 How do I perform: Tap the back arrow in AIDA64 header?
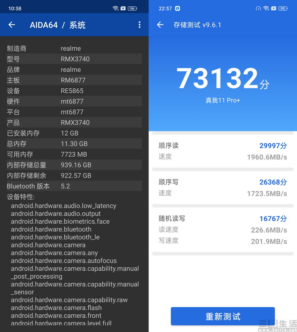tap(11, 25)
